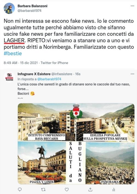Open the Infognare X Esistere avatar

9,77
